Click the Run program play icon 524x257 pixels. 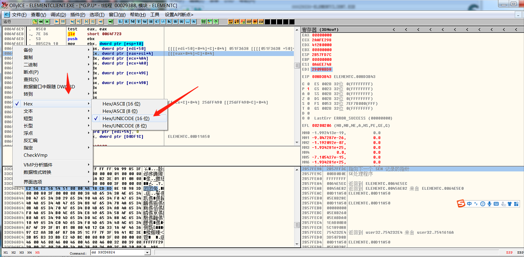point(57,21)
